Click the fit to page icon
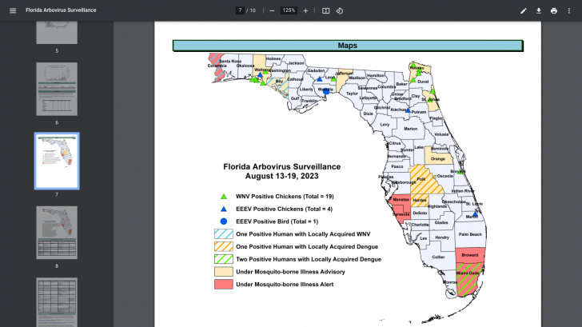This screenshot has width=582, height=327. (x=325, y=10)
